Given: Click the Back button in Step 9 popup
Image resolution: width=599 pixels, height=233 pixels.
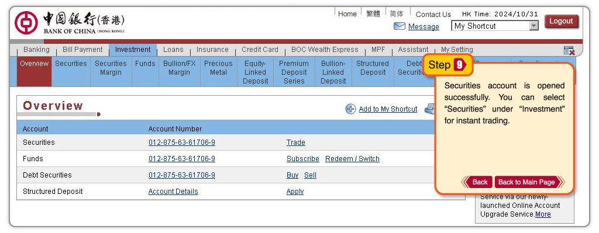Looking at the screenshot, I should pos(477,182).
